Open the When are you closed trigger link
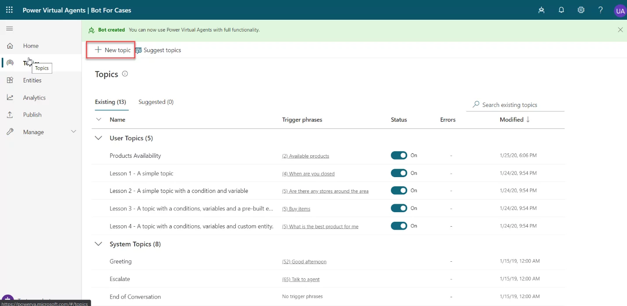627x306 pixels. [308, 174]
